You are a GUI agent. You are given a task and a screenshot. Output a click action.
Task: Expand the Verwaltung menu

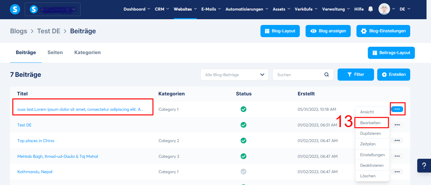(x=336, y=9)
